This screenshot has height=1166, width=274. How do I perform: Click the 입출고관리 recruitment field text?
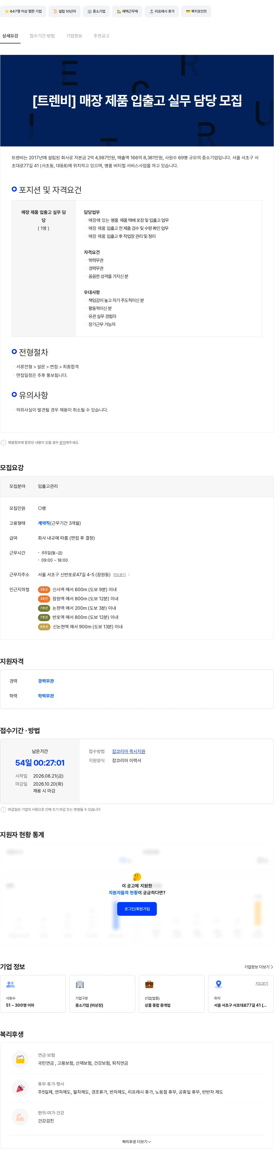click(x=48, y=486)
